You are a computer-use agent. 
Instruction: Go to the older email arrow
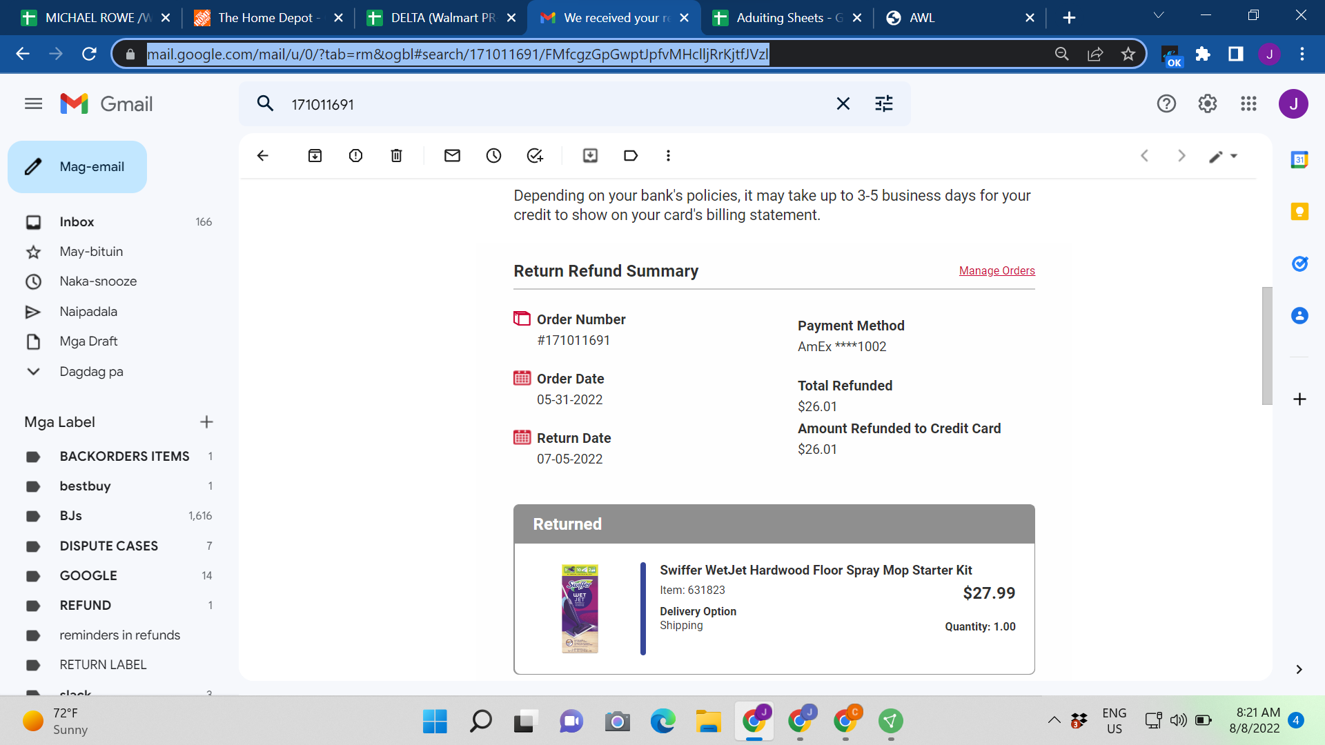(1181, 156)
